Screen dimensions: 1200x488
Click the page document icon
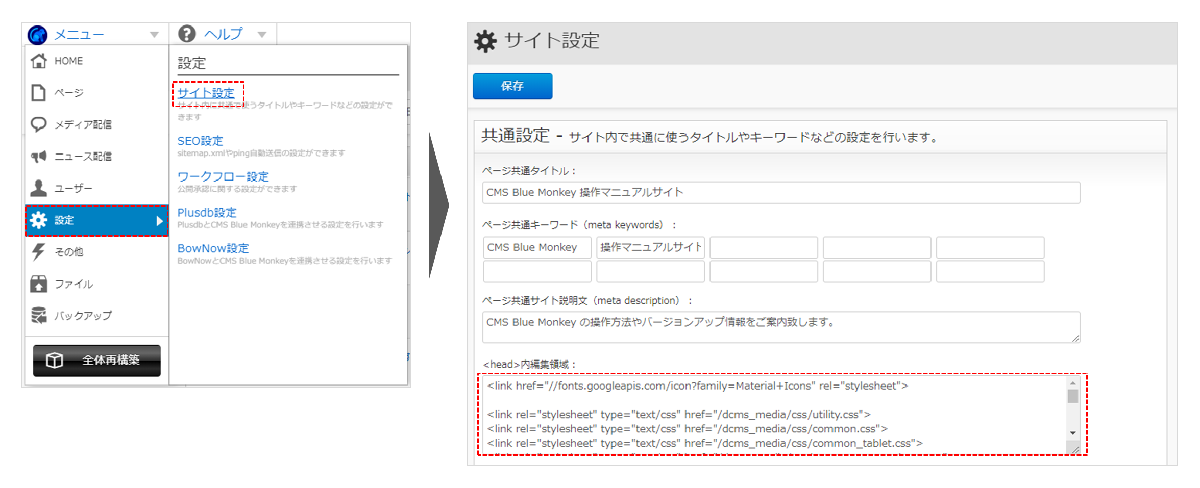[x=38, y=93]
